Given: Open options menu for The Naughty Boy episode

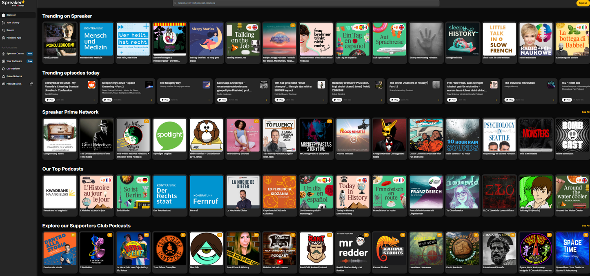Looking at the screenshot, I should (209, 100).
